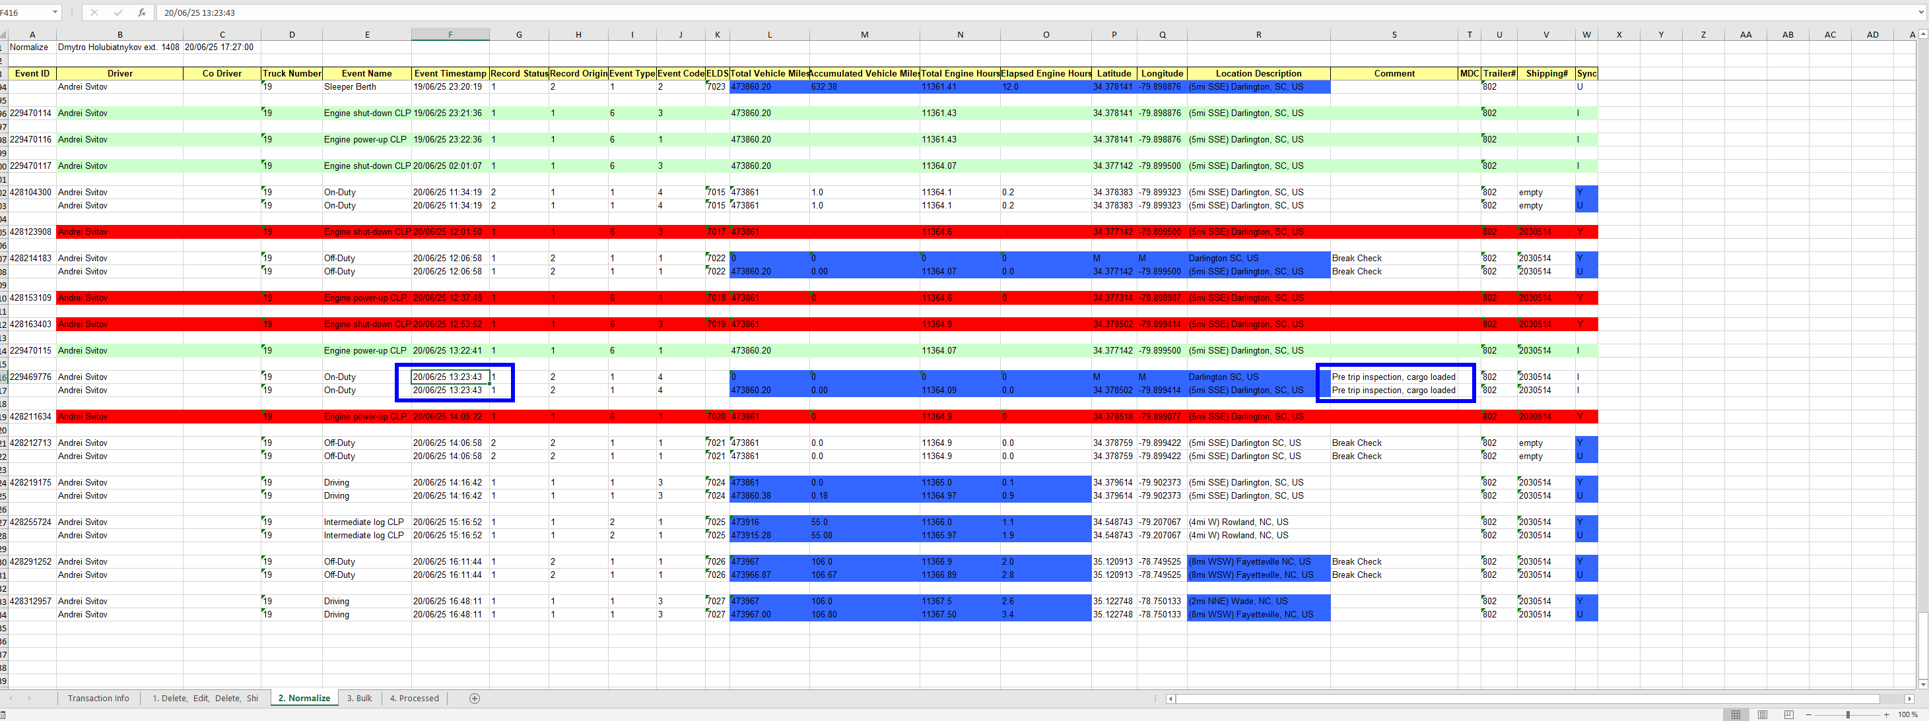Click the 'Truck Number' header cell
1929x721 pixels.
pyautogui.click(x=292, y=73)
